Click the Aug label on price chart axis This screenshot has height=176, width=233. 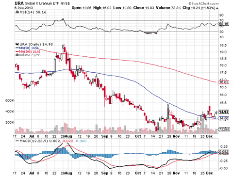[x=68, y=136]
